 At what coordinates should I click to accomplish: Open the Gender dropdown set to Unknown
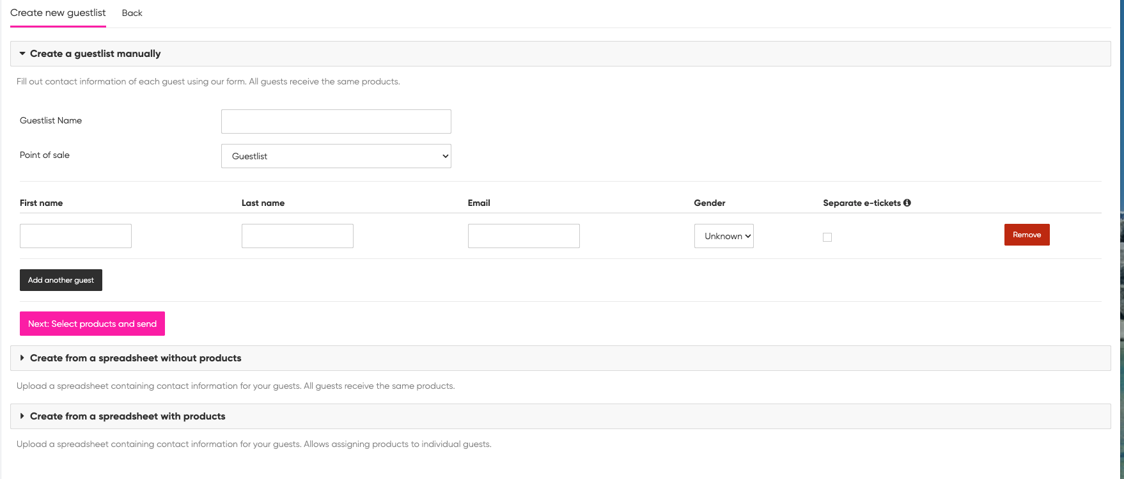click(x=724, y=236)
